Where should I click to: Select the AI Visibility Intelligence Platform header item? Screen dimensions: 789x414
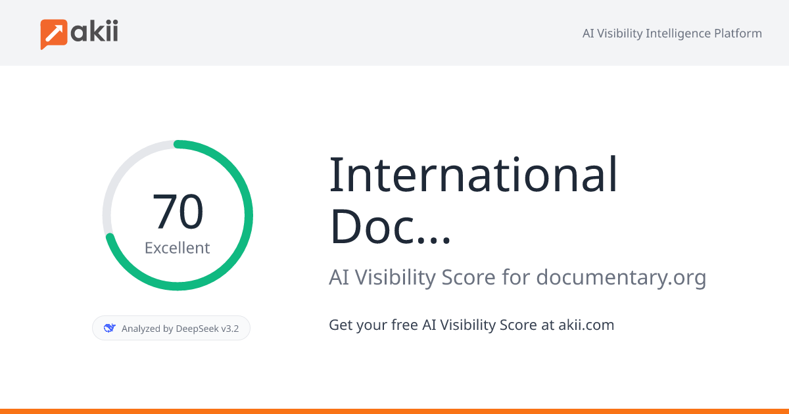(x=672, y=33)
